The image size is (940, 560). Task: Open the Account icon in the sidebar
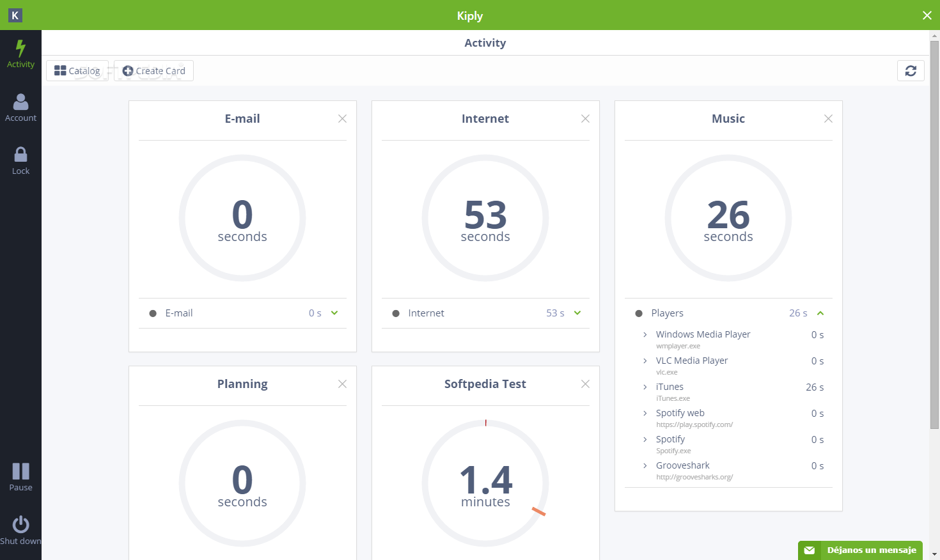point(20,101)
